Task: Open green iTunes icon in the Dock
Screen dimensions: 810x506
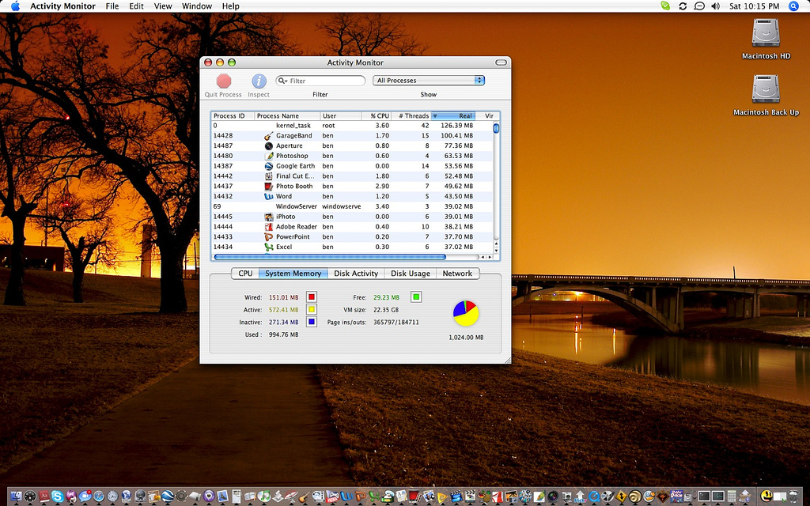Action: coord(264,497)
